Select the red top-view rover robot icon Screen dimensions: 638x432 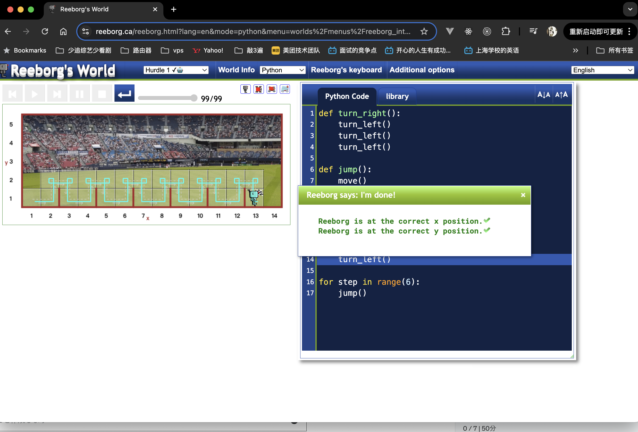[x=259, y=89]
